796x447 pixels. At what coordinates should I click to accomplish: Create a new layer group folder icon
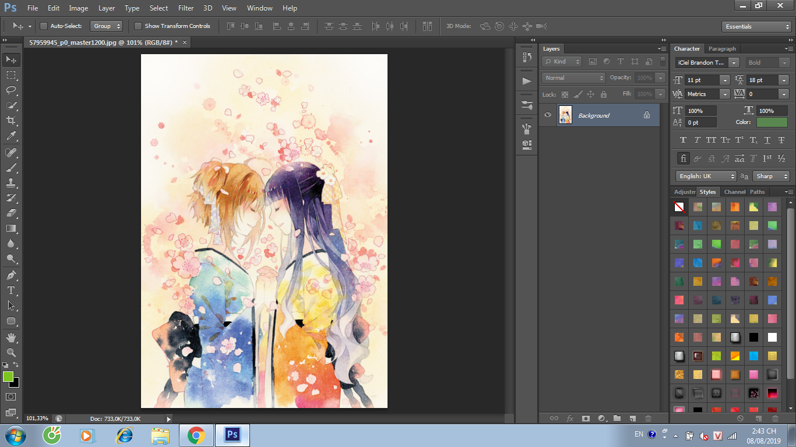tap(617, 418)
